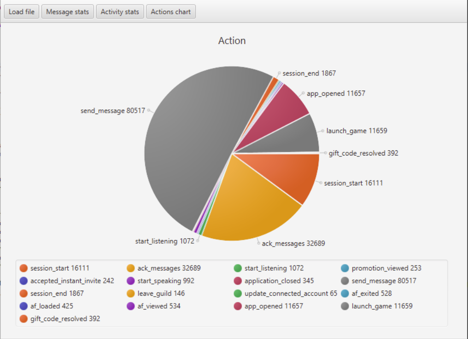Click legend text 'af_loaded 425'
468x339 pixels.
[x=52, y=306]
